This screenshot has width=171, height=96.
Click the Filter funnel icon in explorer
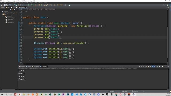pos(15,10)
